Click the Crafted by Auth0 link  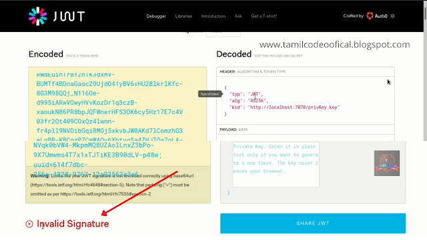[x=365, y=16]
